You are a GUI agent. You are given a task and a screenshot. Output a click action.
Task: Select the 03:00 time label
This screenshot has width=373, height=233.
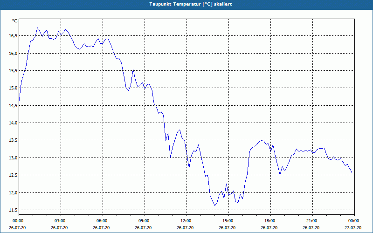click(x=59, y=221)
